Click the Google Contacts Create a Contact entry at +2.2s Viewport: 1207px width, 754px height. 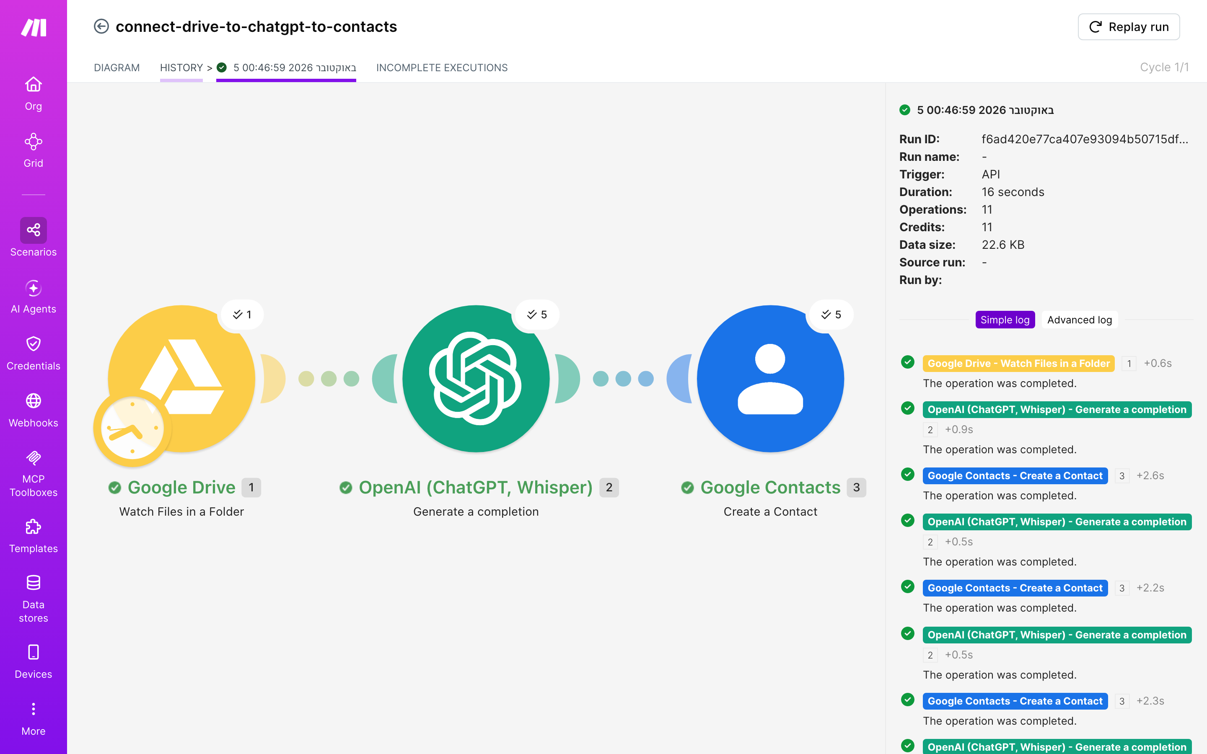pos(1015,588)
